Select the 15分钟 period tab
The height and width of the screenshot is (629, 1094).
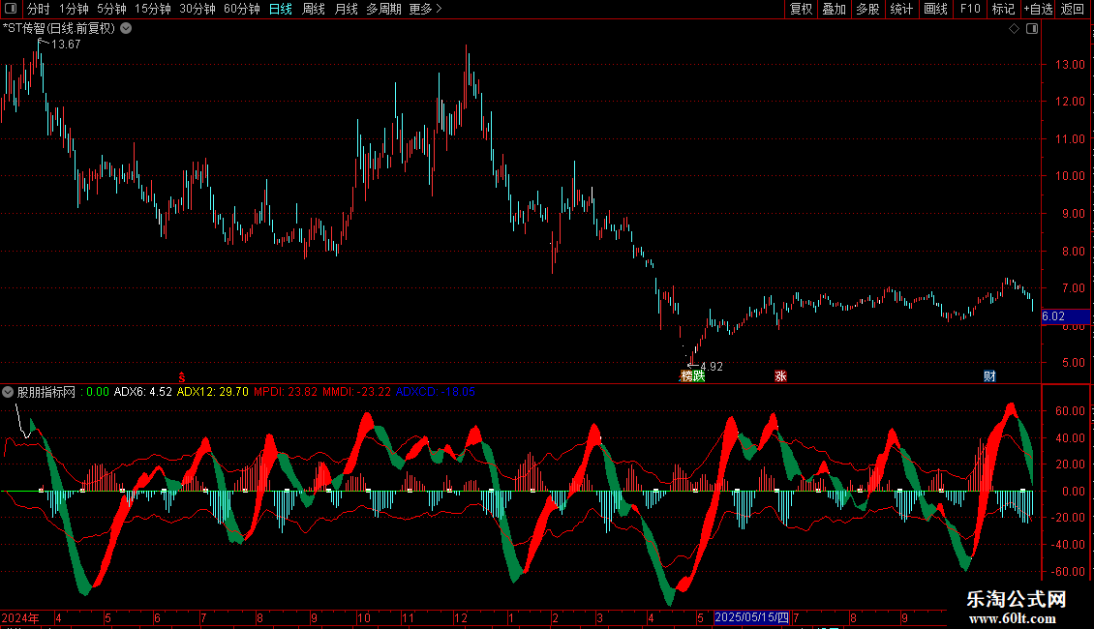tap(153, 9)
